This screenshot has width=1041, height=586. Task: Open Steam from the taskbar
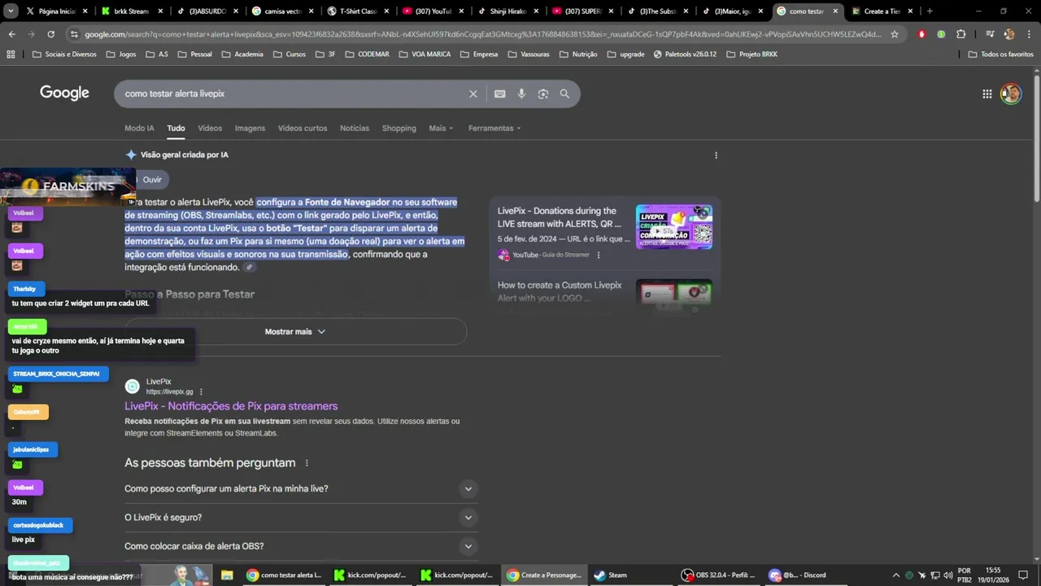pos(611,575)
